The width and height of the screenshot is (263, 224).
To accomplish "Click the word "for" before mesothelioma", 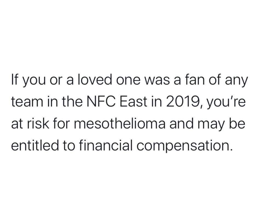I will pyautogui.click(x=64, y=125).
